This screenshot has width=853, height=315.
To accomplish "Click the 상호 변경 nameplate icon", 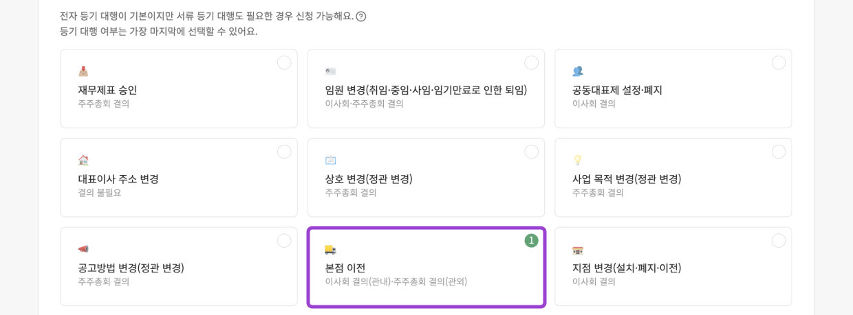I will point(330,160).
